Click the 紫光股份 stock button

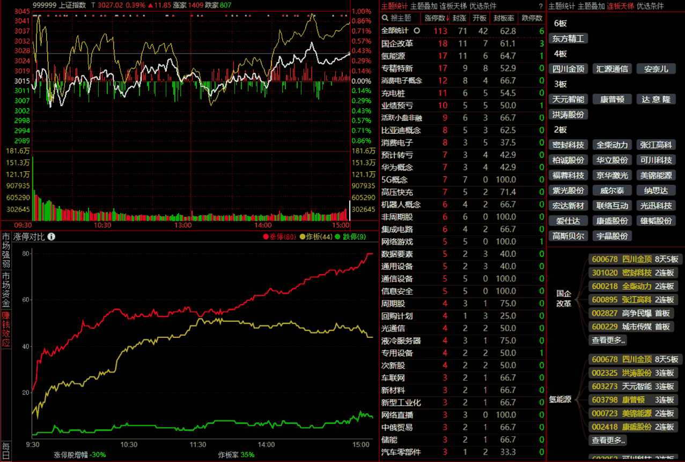coord(569,191)
